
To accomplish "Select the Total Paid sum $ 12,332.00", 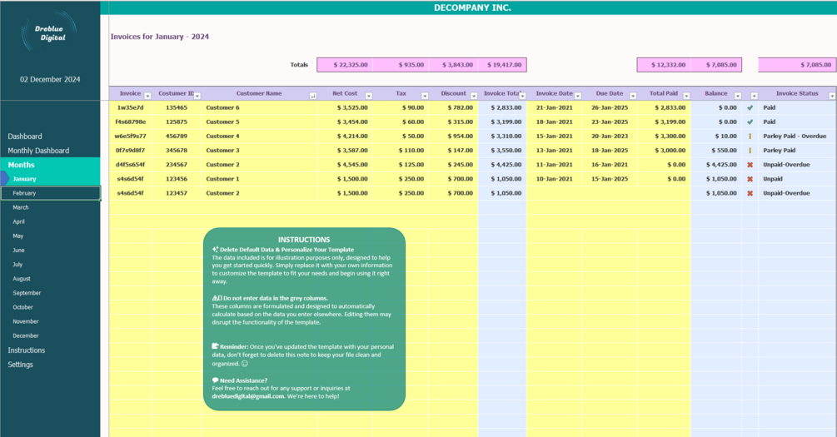I will (664, 65).
